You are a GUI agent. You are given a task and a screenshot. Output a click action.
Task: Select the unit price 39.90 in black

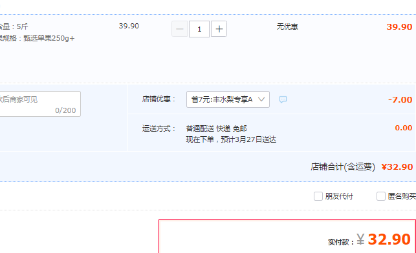(x=129, y=26)
